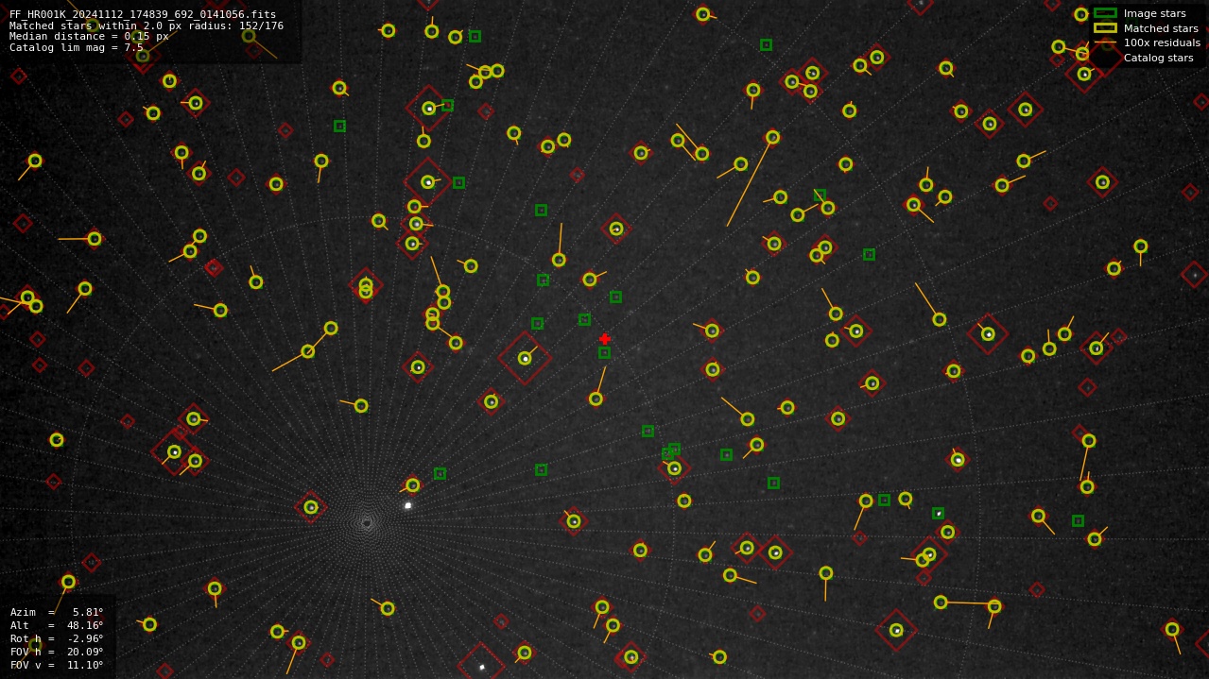Image resolution: width=1209 pixels, height=679 pixels.
Task: Click the converging point of the dotted grid lines
Action: click(x=367, y=521)
